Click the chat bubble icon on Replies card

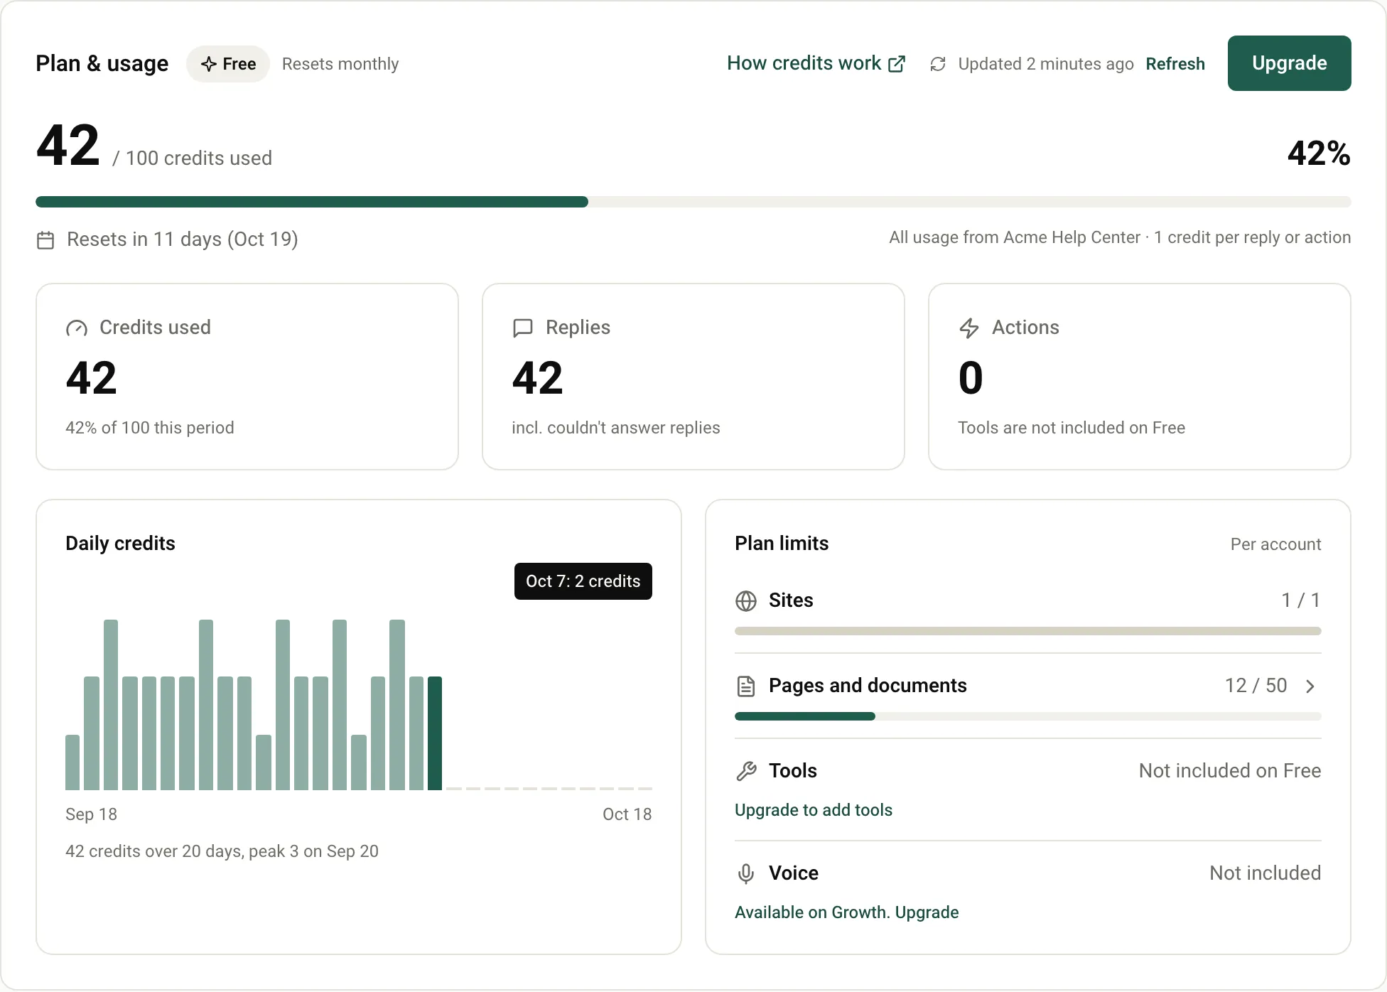523,328
